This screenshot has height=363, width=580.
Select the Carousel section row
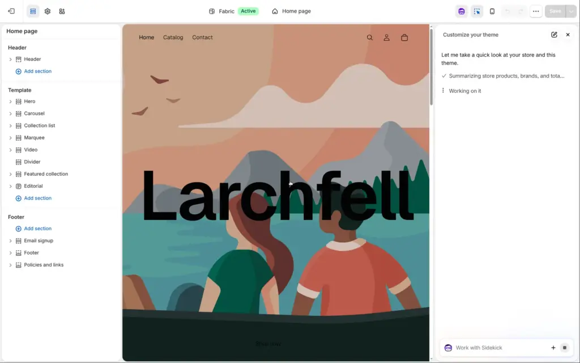click(61, 113)
